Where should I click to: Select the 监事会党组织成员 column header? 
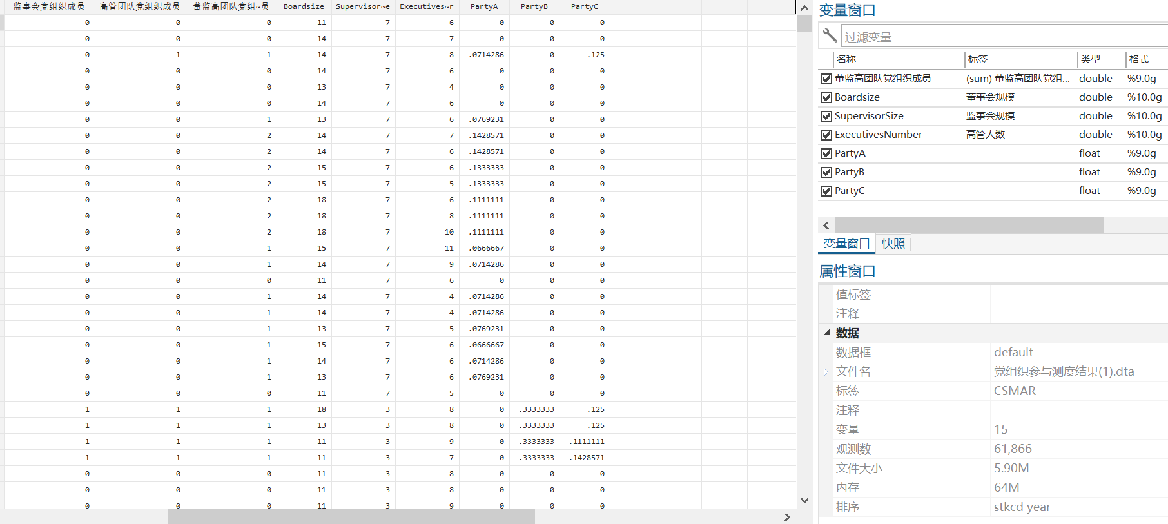[x=49, y=6]
